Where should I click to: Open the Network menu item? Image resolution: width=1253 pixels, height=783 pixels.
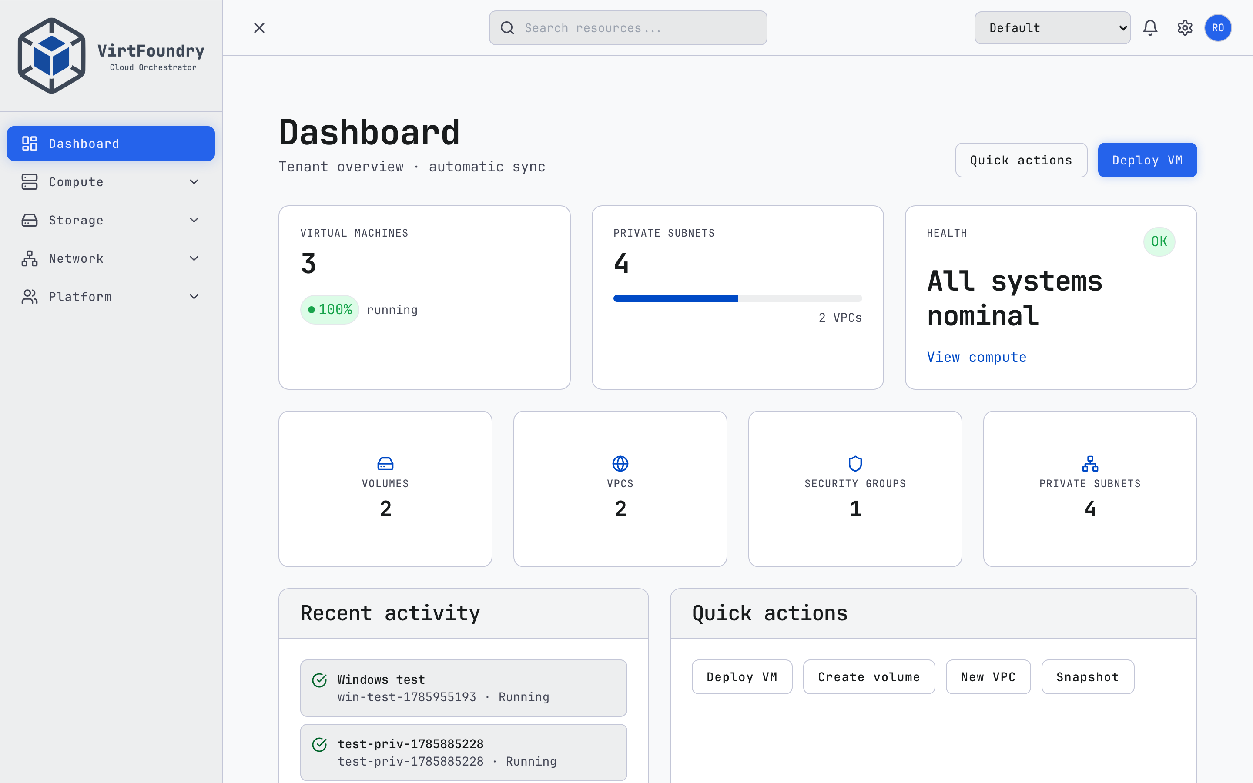tap(111, 258)
